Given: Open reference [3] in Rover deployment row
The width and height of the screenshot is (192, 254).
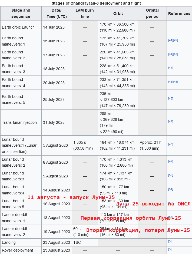Looking at the screenshot, I should click(x=170, y=249).
